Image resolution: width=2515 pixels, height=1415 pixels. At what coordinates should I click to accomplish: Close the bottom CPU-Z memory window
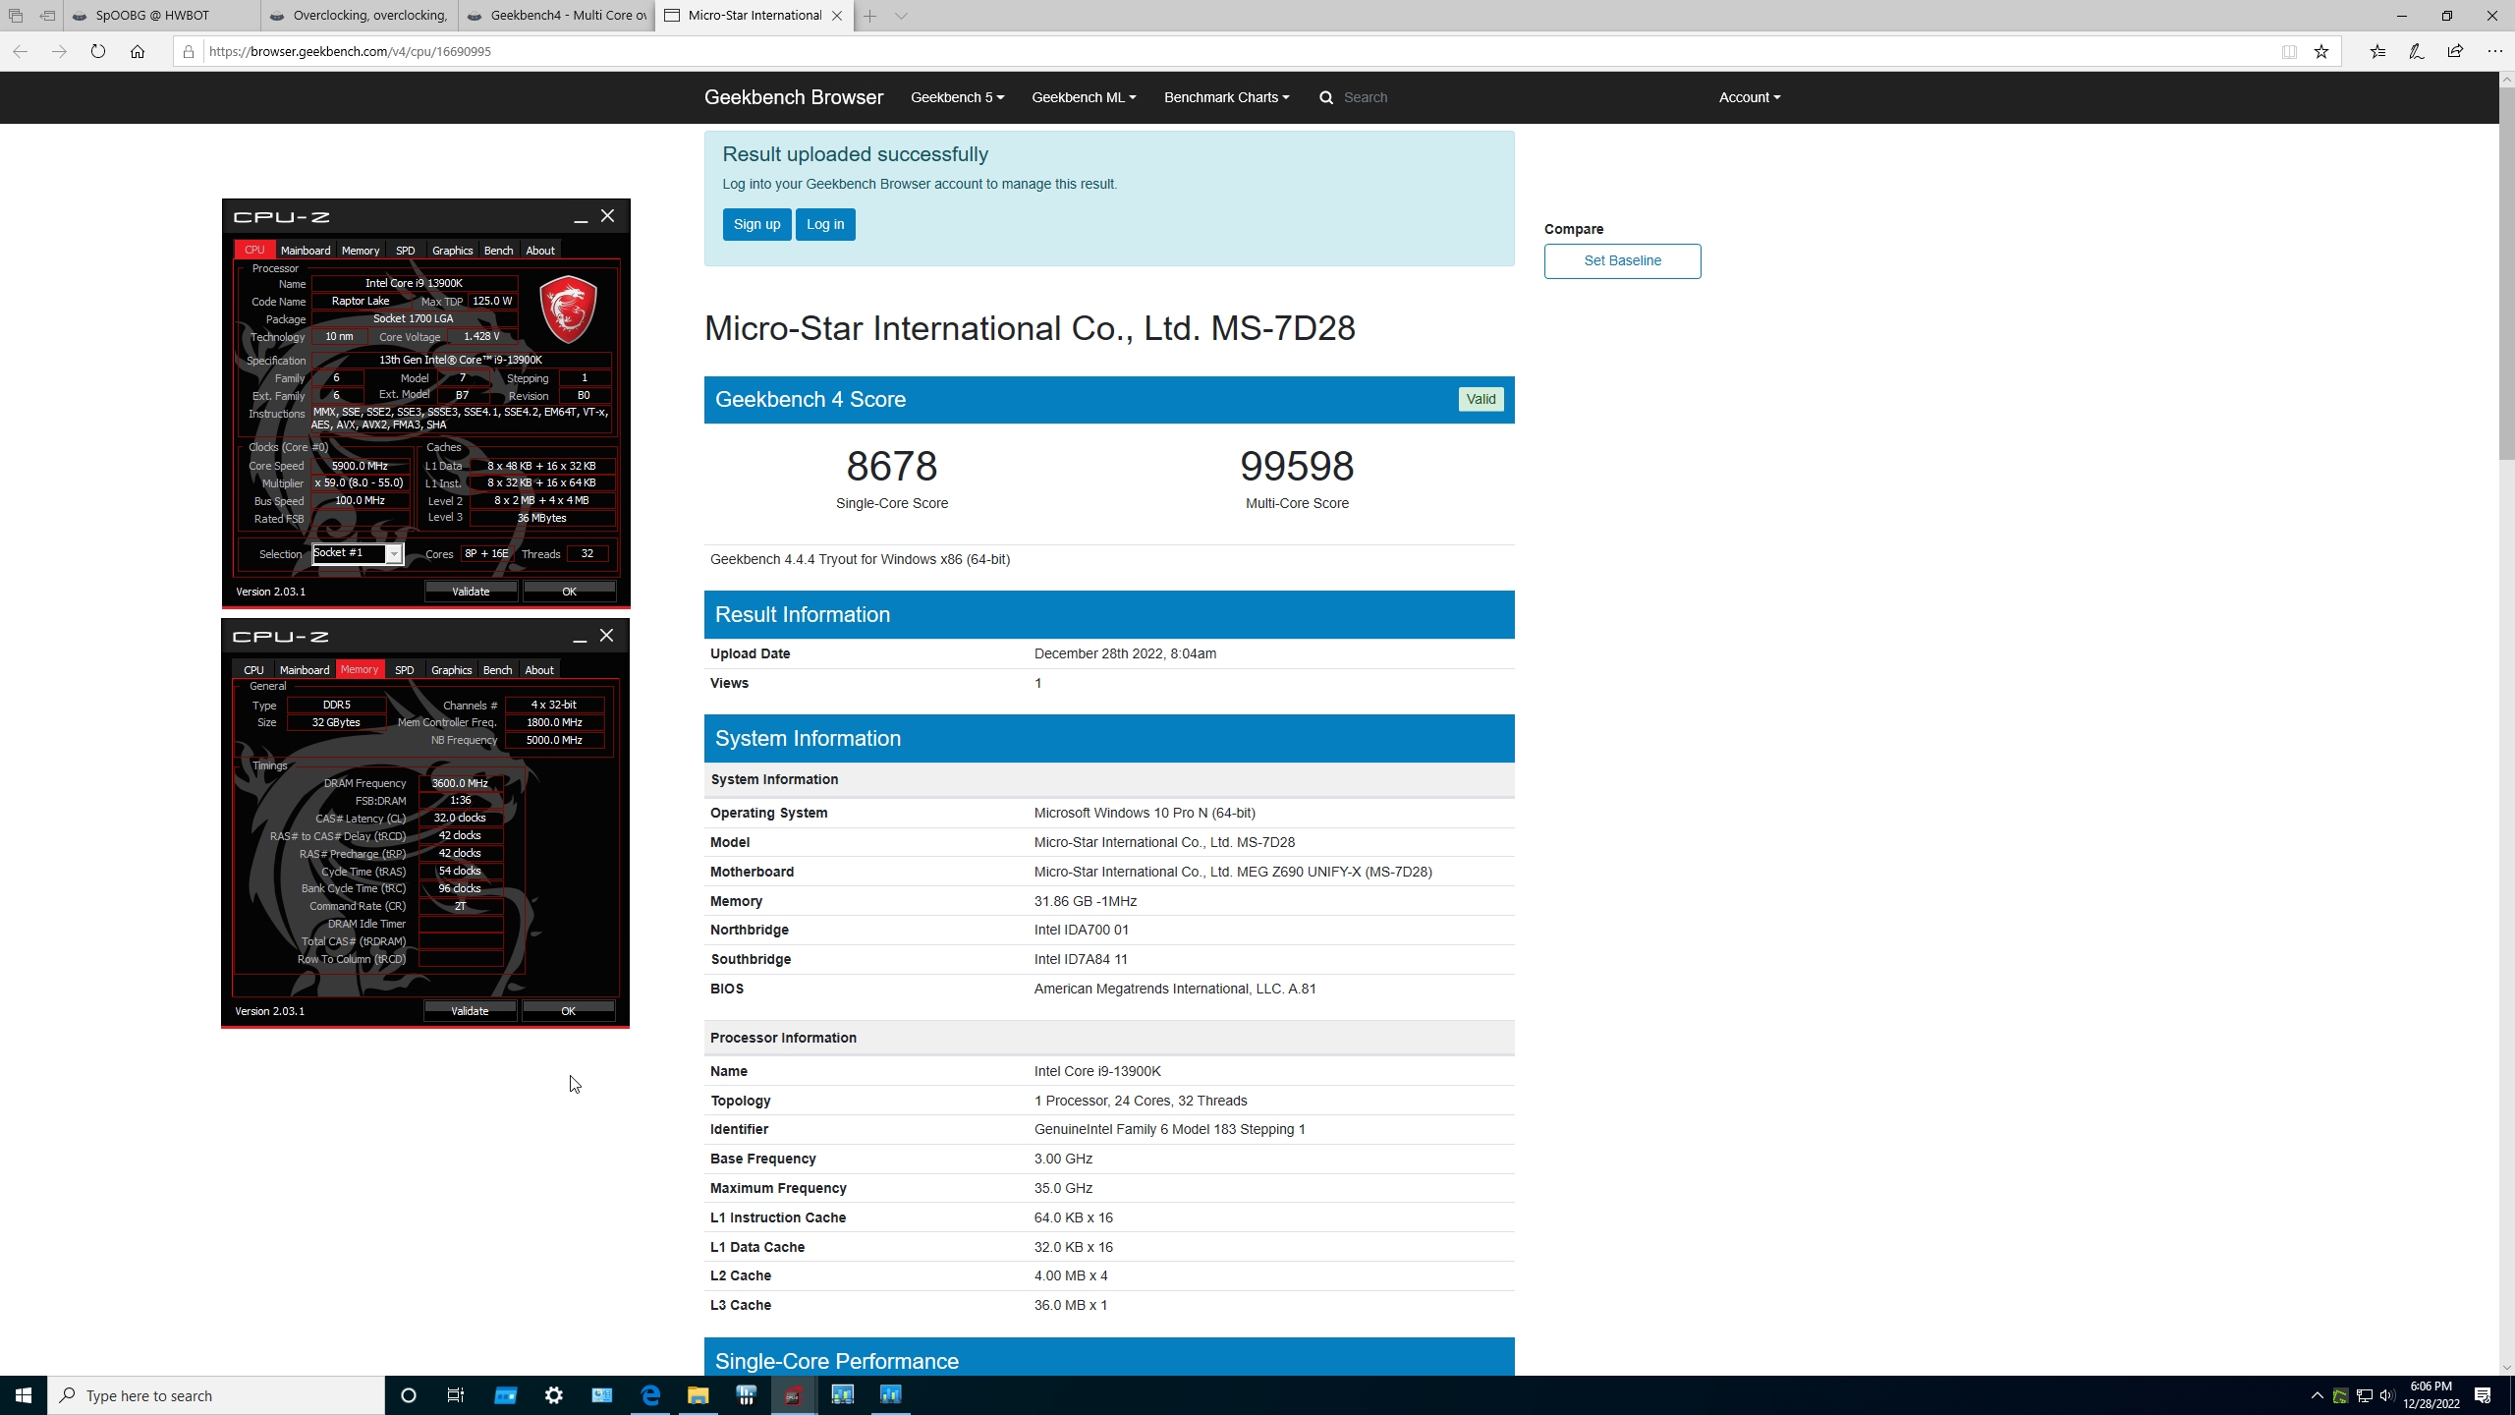pos(607,636)
